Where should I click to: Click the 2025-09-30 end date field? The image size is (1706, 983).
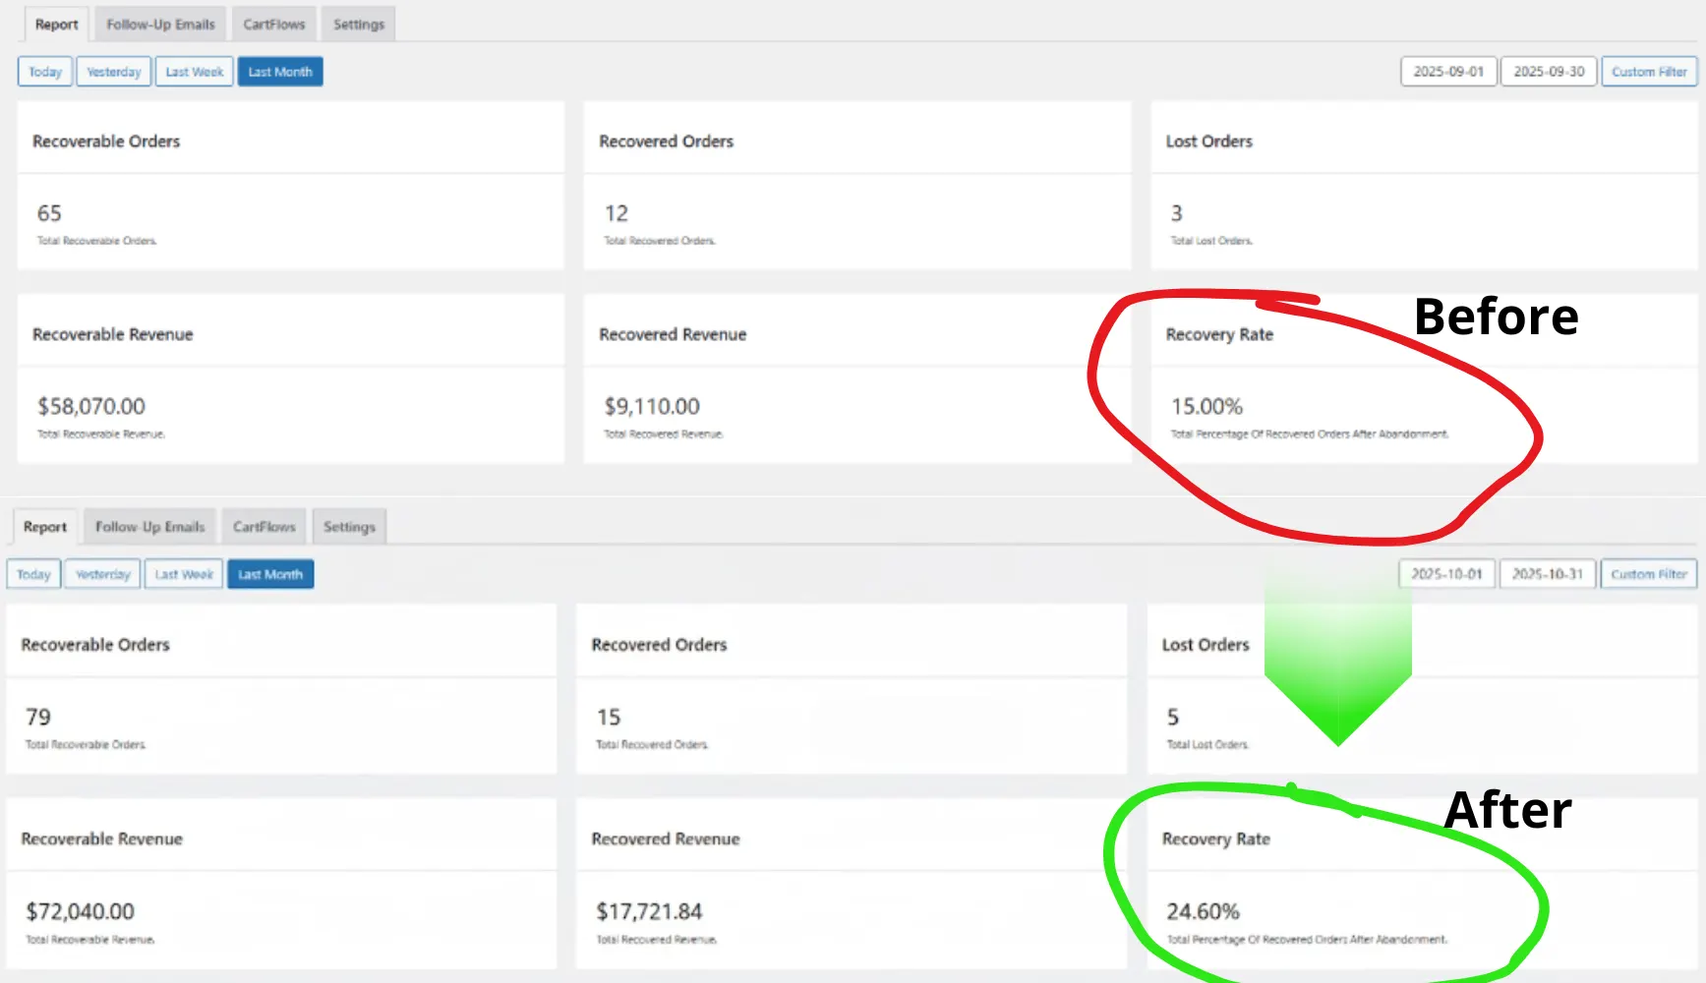[x=1549, y=72]
